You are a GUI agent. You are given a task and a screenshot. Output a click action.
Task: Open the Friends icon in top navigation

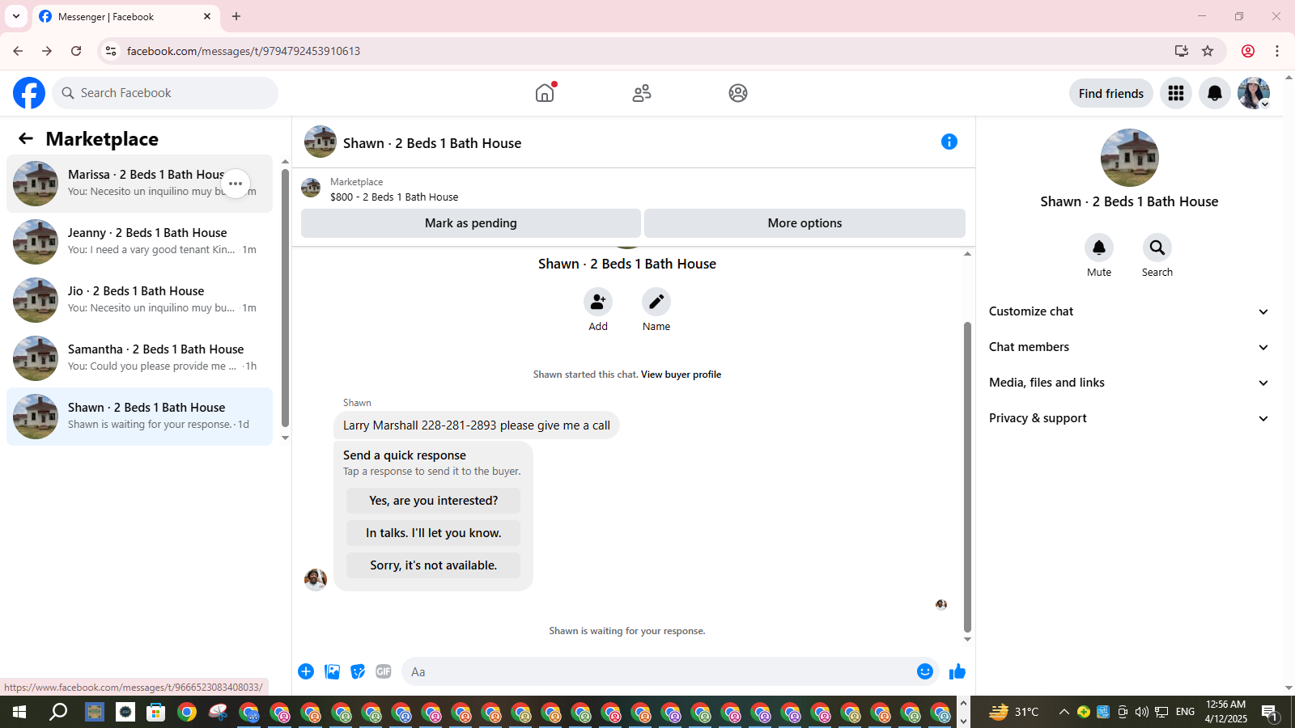coord(642,93)
